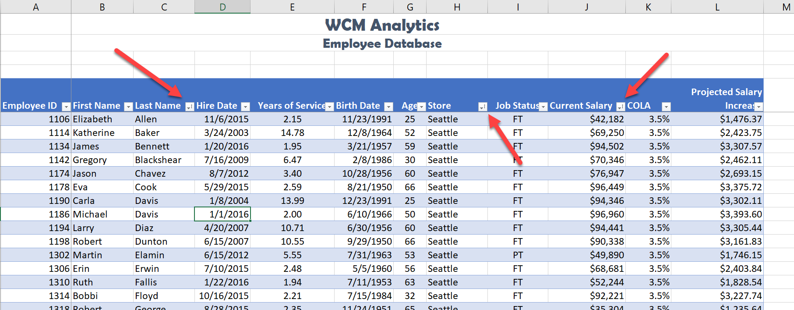Open the Hire Date filter dropdown
The width and height of the screenshot is (794, 310).
(246, 107)
